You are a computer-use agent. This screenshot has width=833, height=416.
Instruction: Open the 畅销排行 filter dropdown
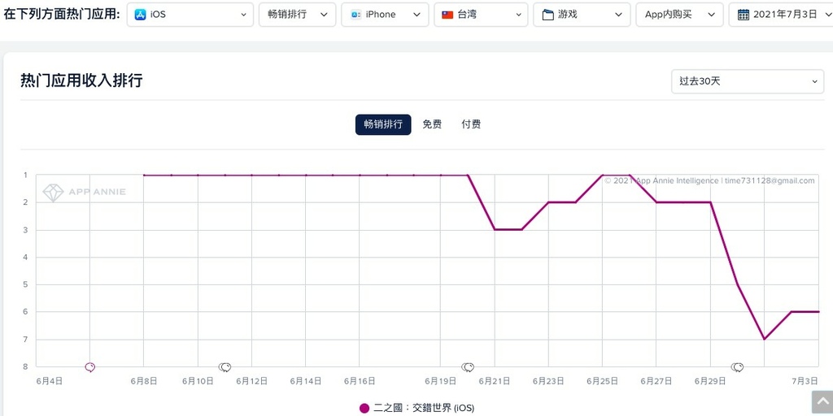298,15
